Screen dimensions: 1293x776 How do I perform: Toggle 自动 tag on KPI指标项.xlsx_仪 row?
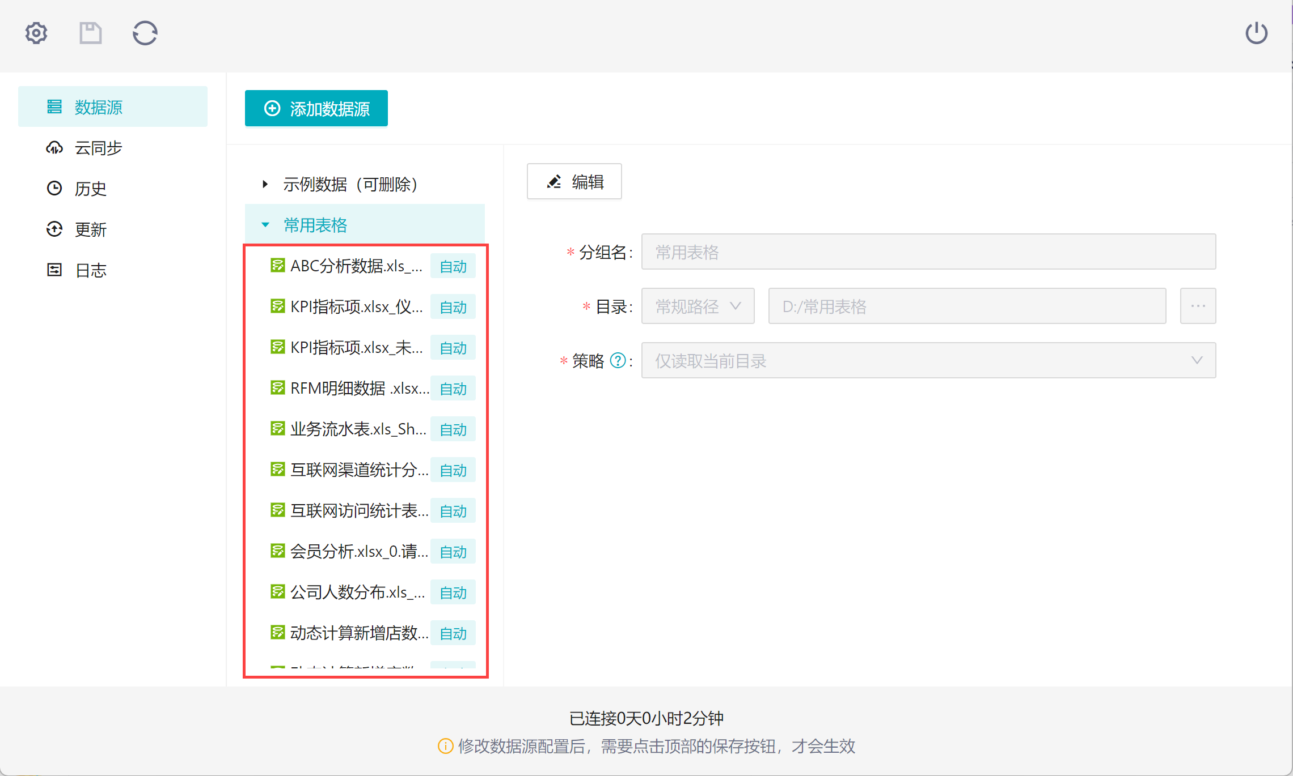[x=453, y=307]
